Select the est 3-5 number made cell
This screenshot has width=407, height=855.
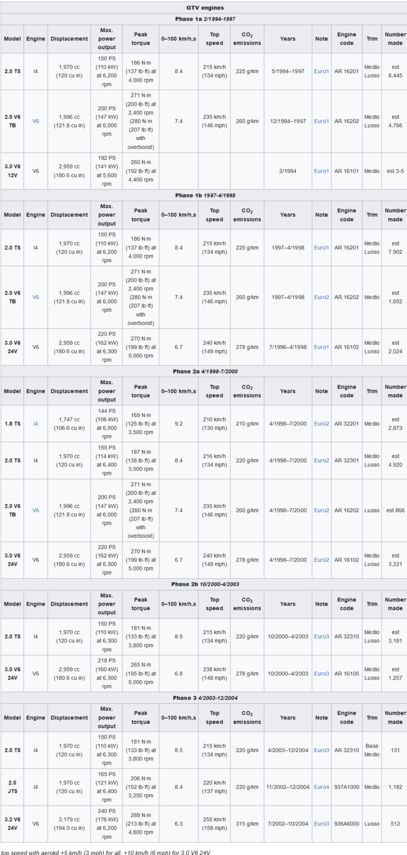(394, 171)
